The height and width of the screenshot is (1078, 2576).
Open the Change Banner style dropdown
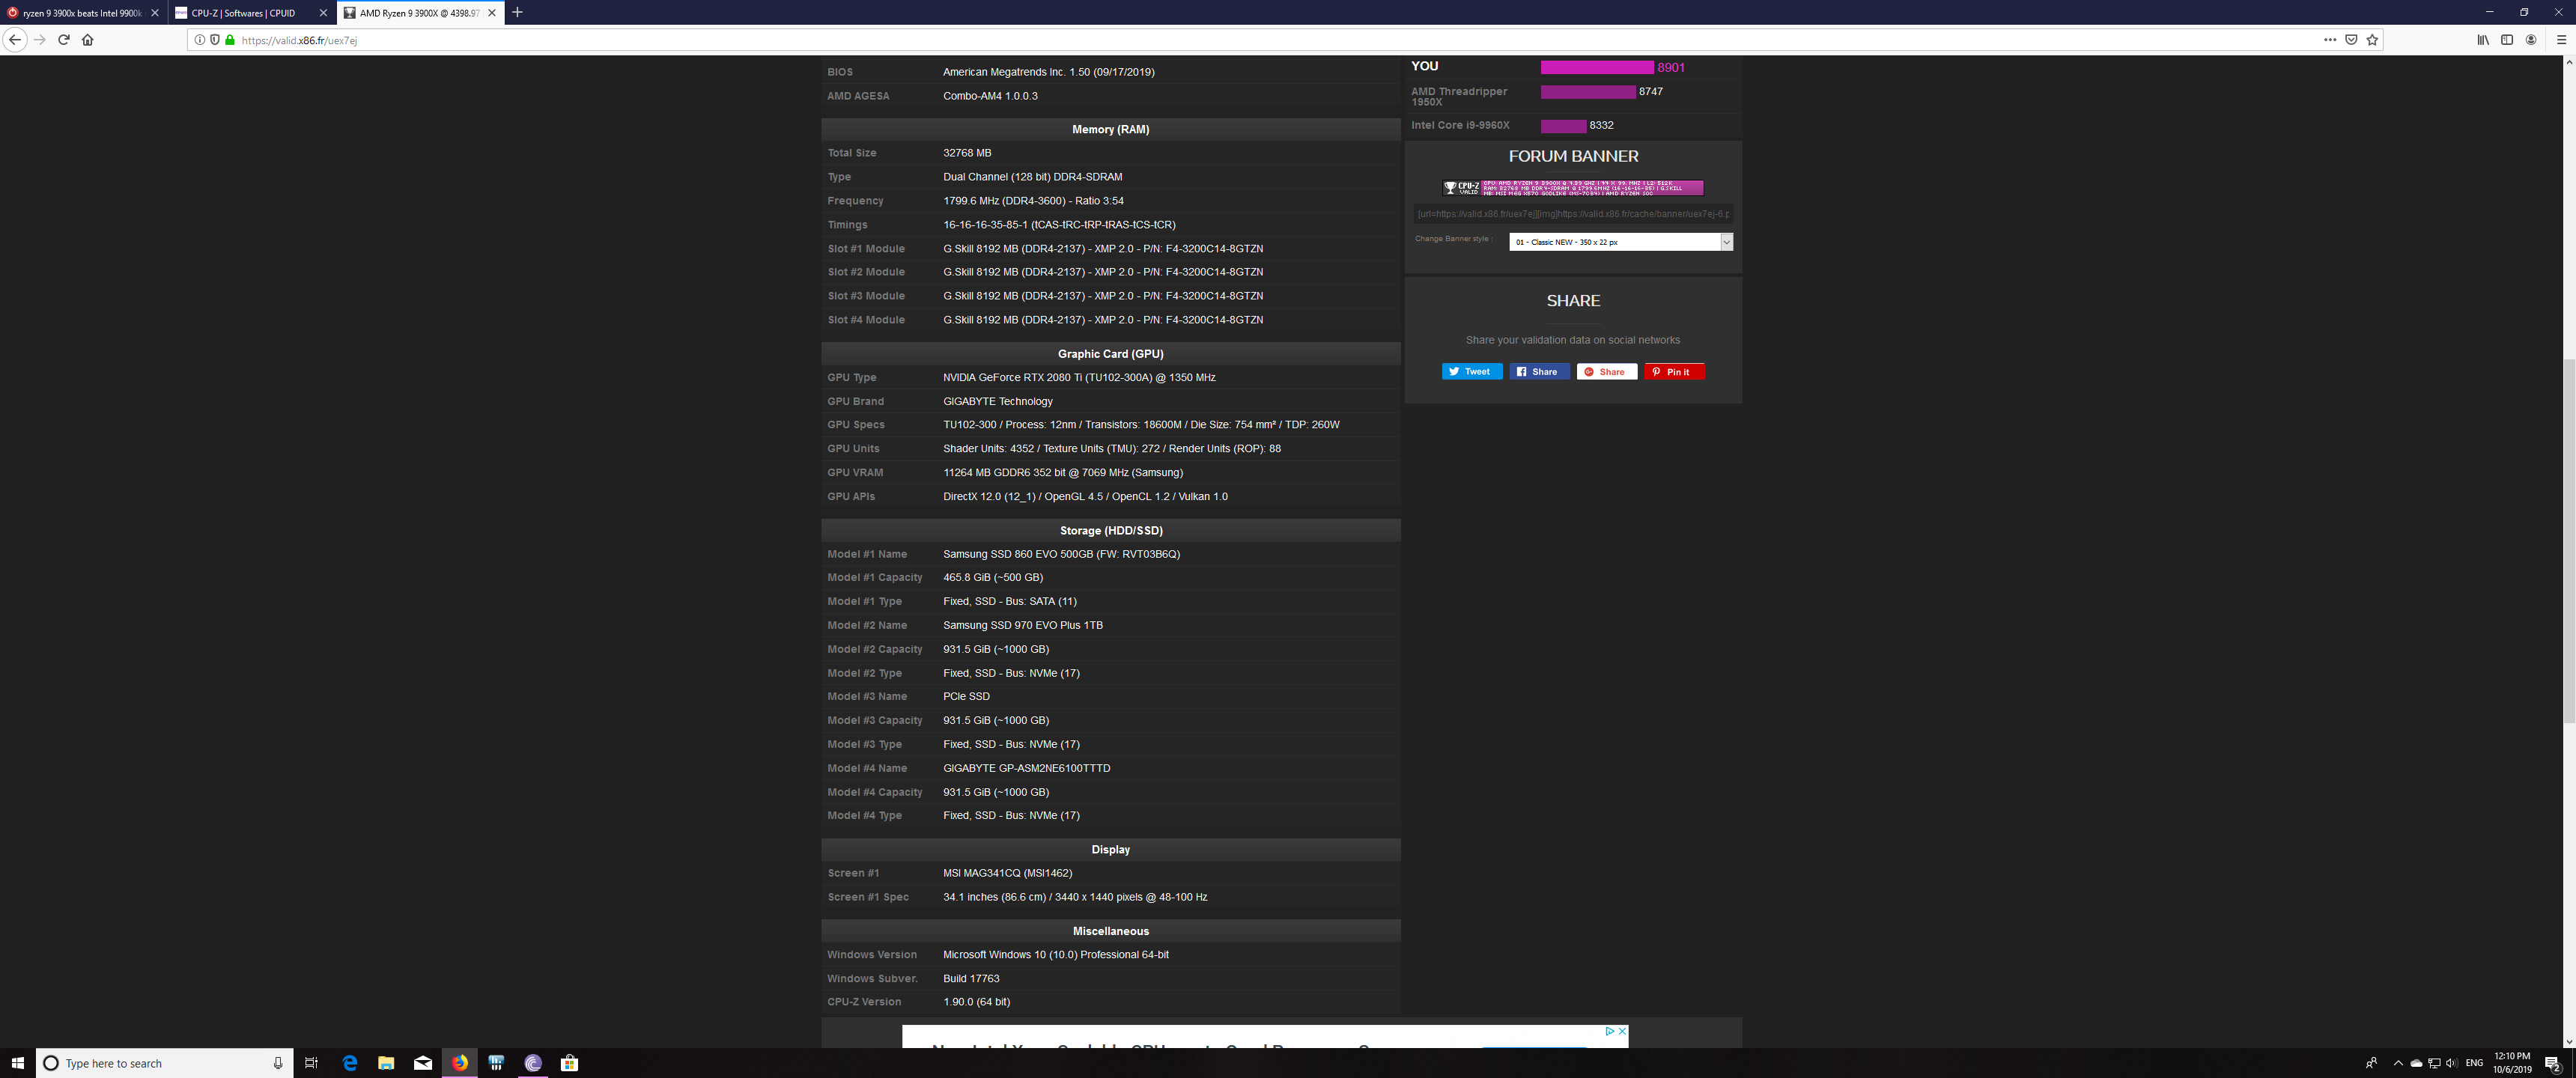pos(1620,242)
